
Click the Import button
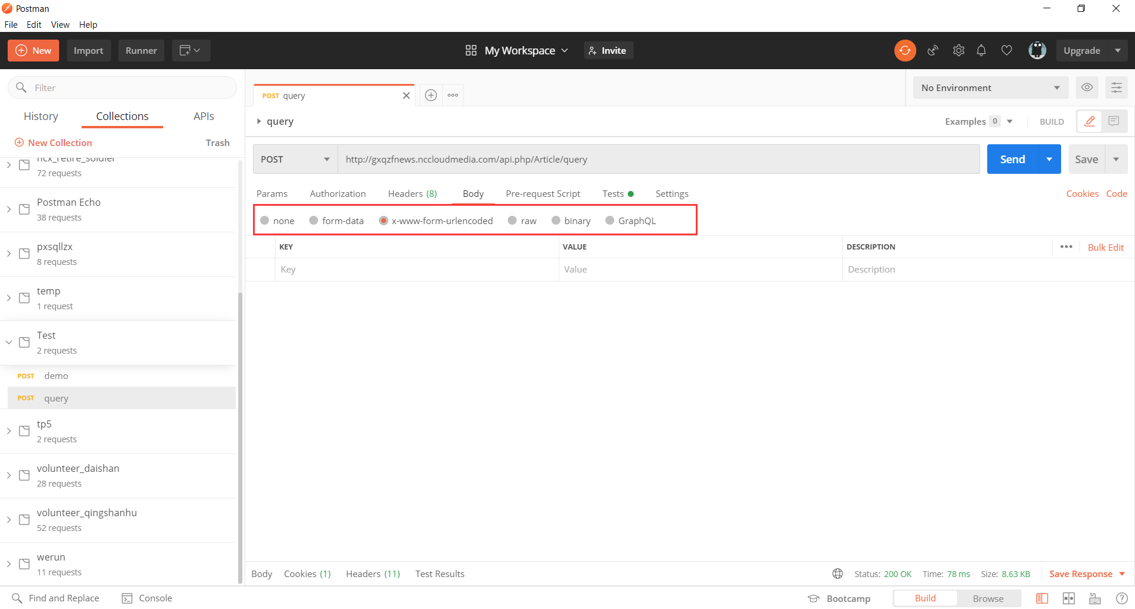tap(89, 50)
